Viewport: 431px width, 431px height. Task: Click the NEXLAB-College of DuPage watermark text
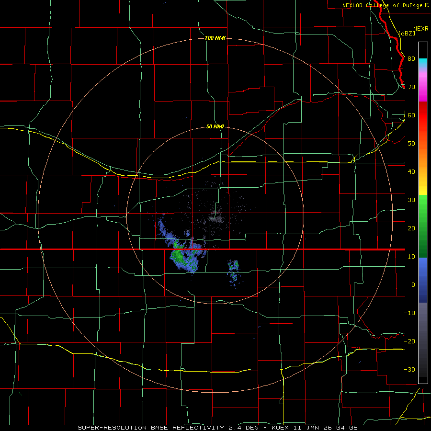point(385,5)
